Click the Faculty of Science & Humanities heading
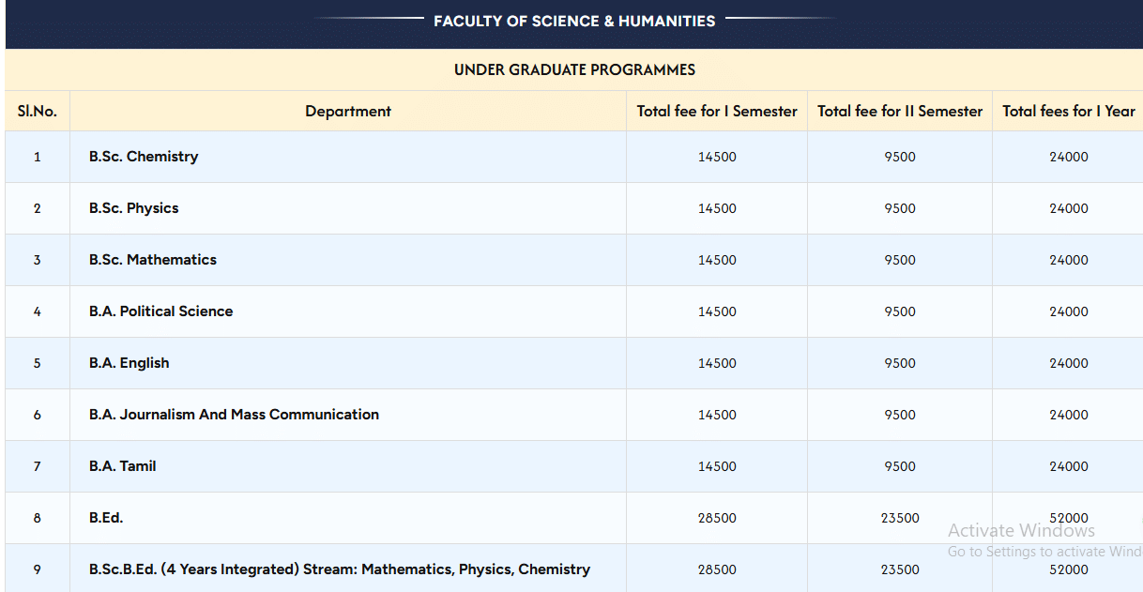The width and height of the screenshot is (1143, 592). tap(574, 21)
